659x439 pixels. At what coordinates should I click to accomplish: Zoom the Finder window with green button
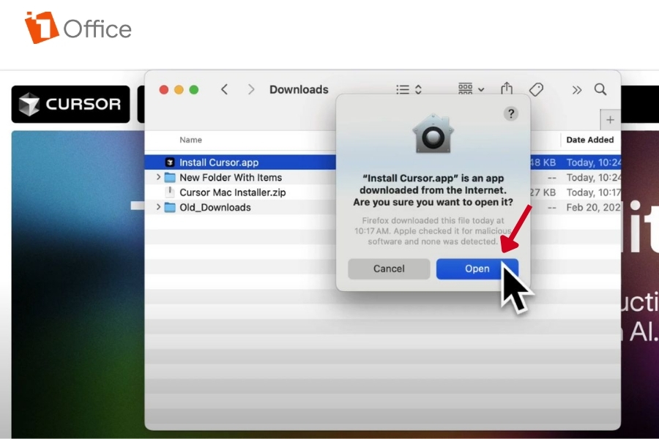point(194,89)
